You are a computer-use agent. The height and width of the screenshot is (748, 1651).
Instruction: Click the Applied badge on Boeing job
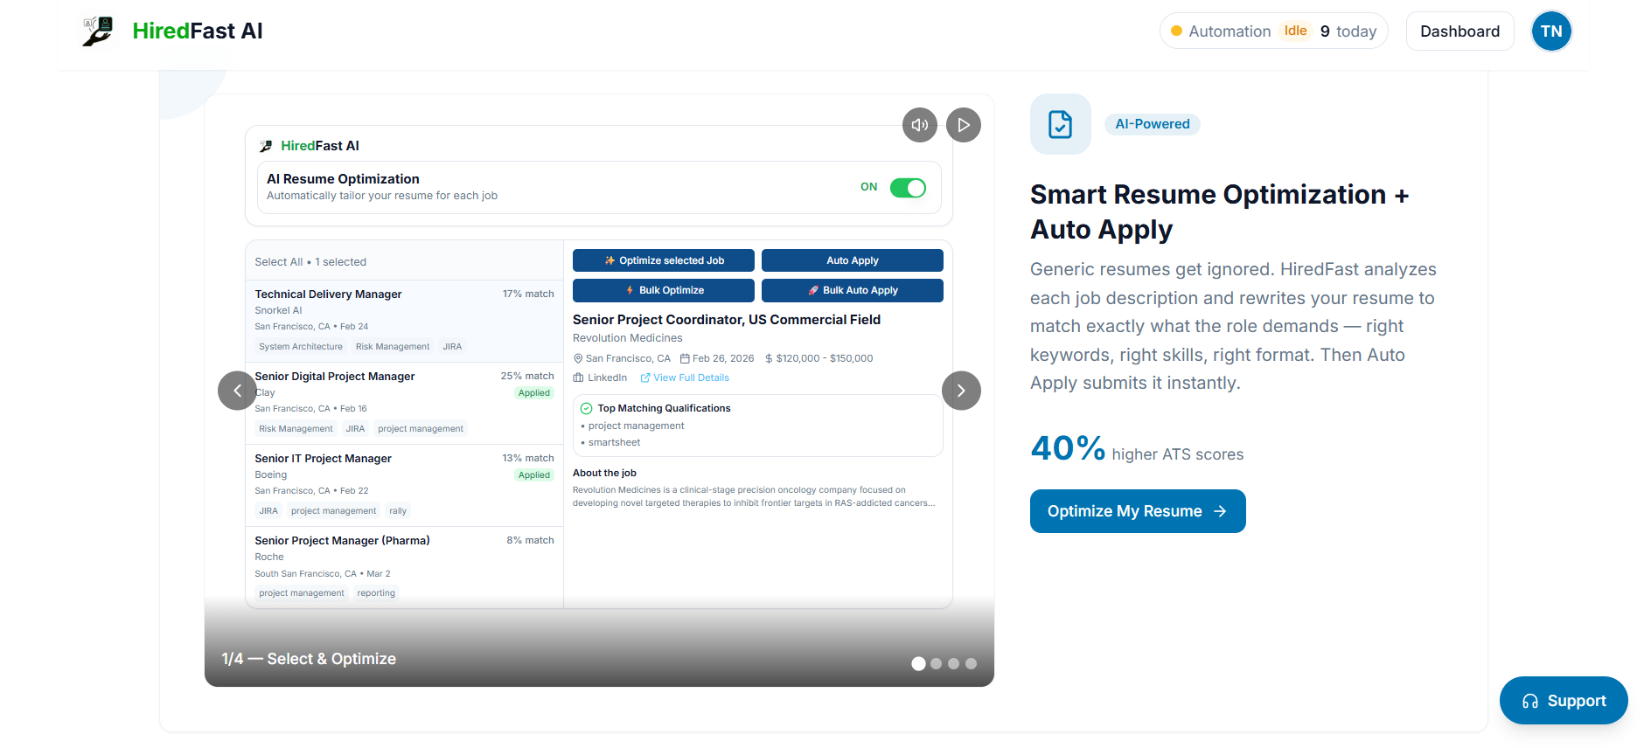pyautogui.click(x=534, y=475)
